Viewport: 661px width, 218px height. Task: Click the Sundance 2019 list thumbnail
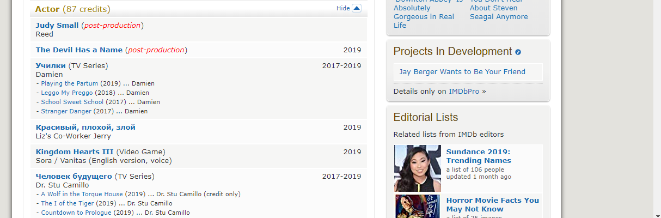pos(418,168)
